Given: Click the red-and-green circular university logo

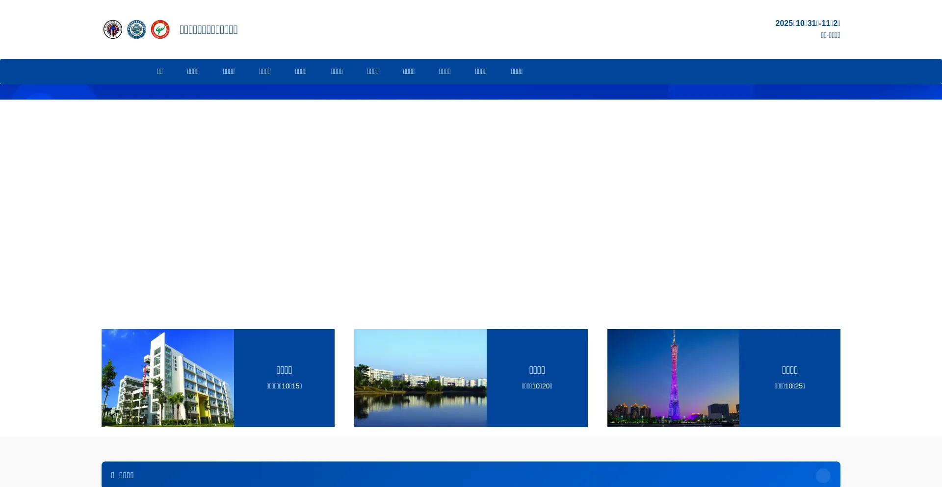Looking at the screenshot, I should 160,29.
